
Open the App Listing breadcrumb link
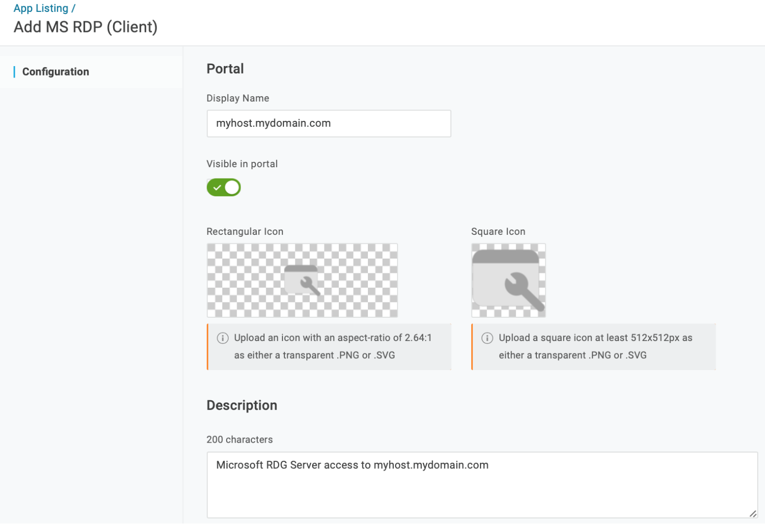click(x=41, y=8)
